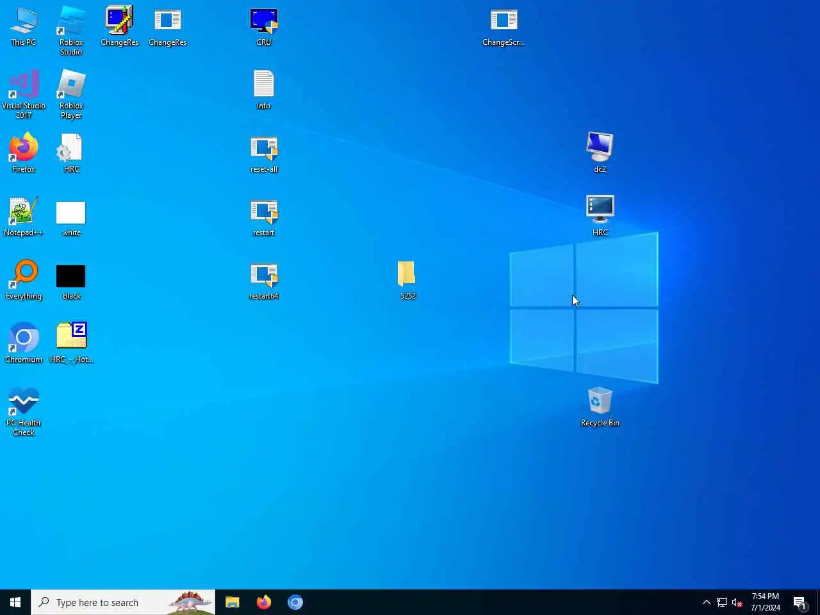Open the notification Action Center
The width and height of the screenshot is (820, 615).
(x=800, y=602)
